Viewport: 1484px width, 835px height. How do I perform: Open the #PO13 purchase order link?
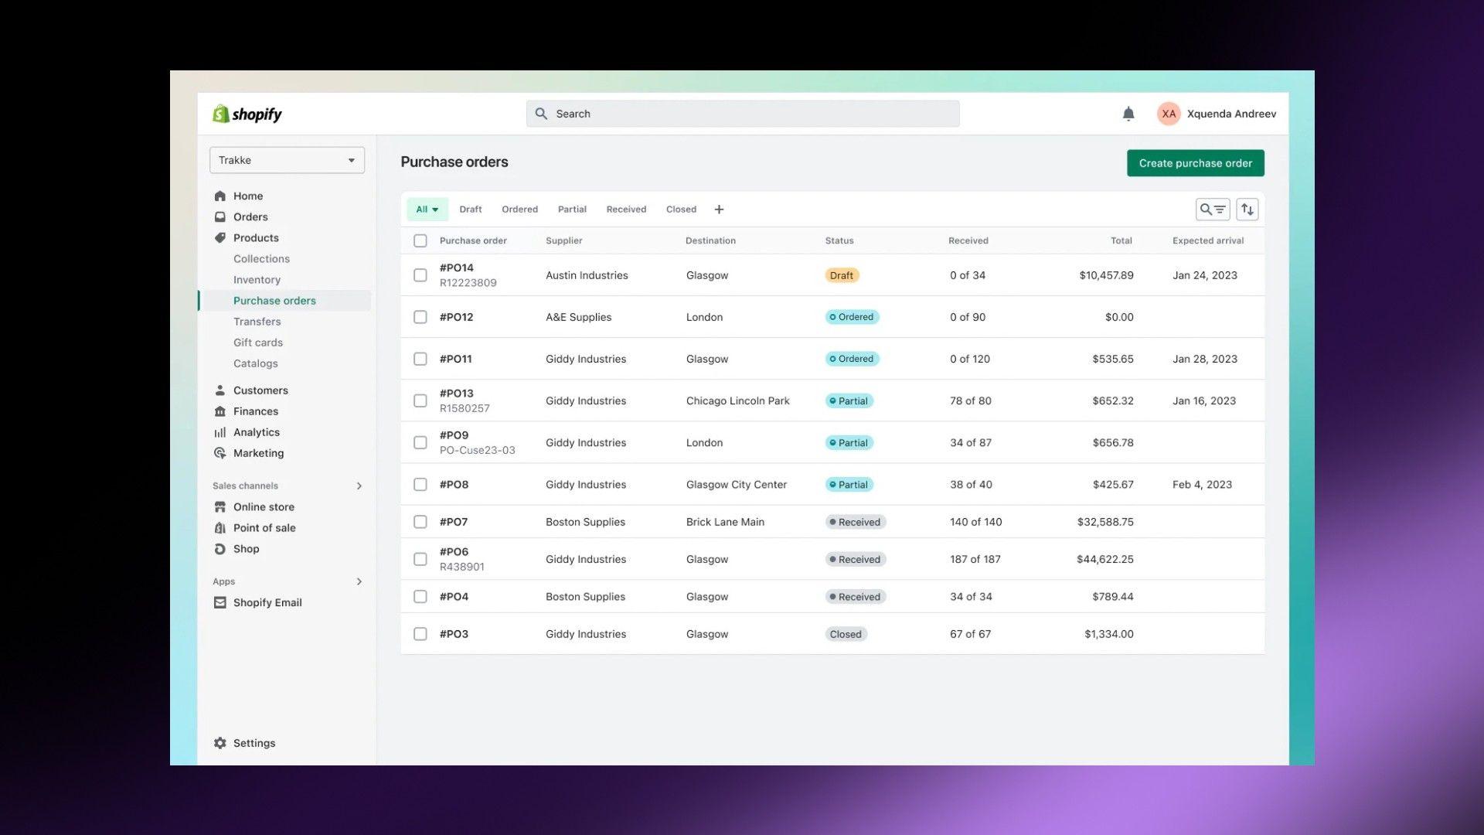pyautogui.click(x=456, y=394)
